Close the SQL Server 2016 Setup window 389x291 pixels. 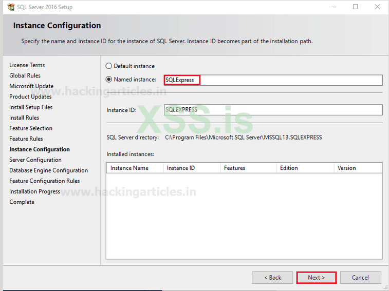coord(377,7)
